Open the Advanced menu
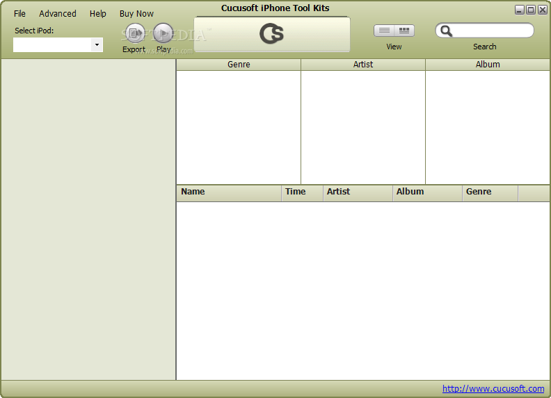Screen dimensions: 551x398 pyautogui.click(x=58, y=14)
